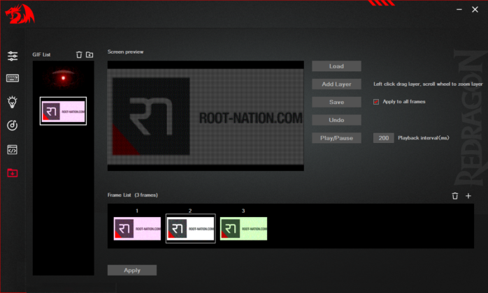Image resolution: width=488 pixels, height=293 pixels.
Task: Open the settings sliders sidebar icon
Action: [13, 56]
